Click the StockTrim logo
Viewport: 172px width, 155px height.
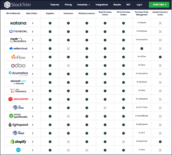17,5
